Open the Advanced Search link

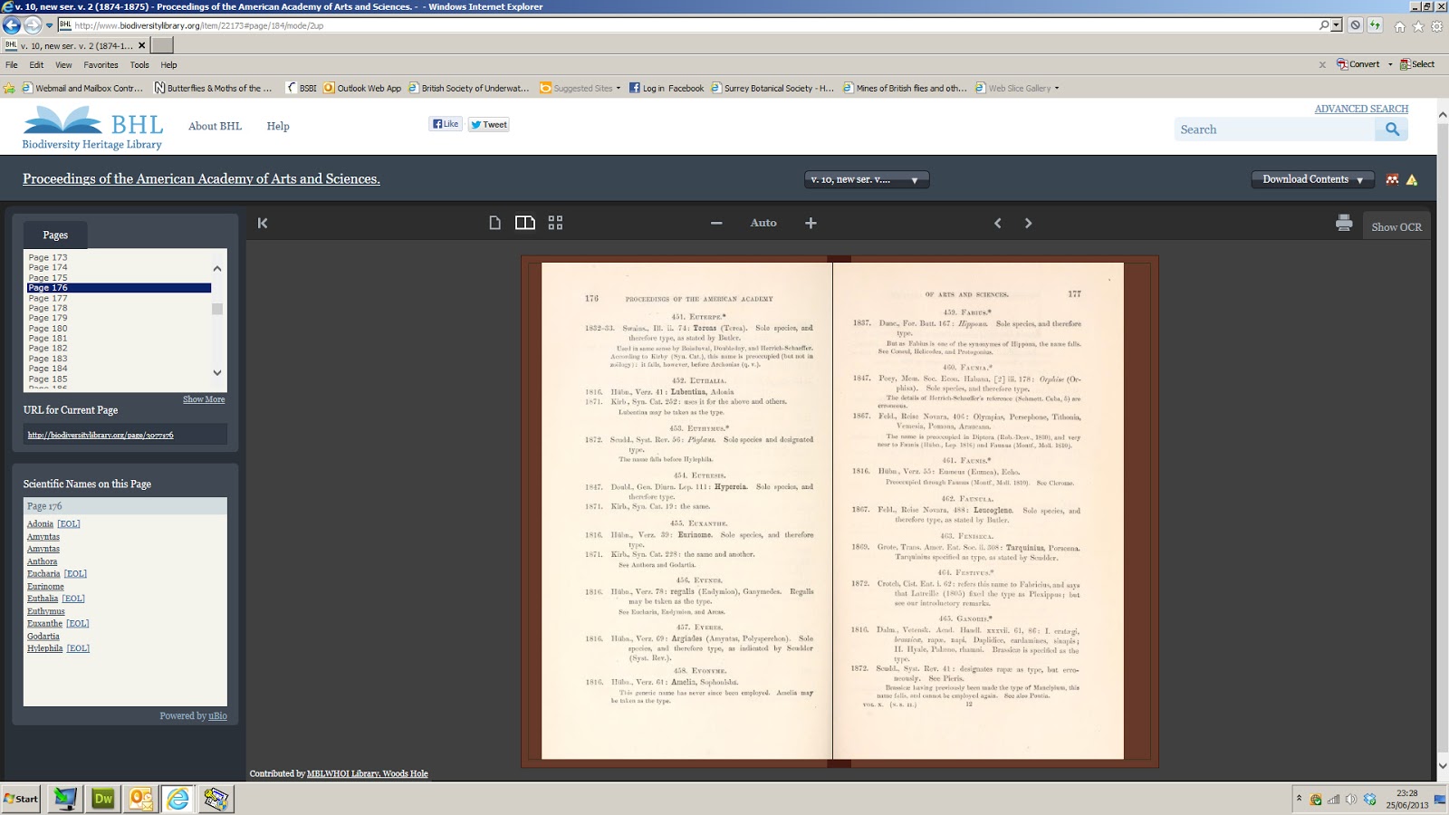coord(1361,109)
